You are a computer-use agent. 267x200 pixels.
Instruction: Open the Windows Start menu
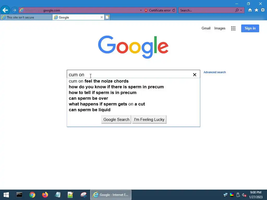coord(6,195)
